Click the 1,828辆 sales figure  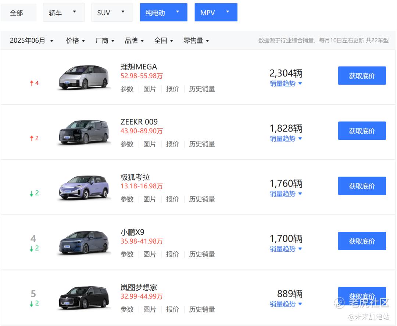click(x=286, y=128)
